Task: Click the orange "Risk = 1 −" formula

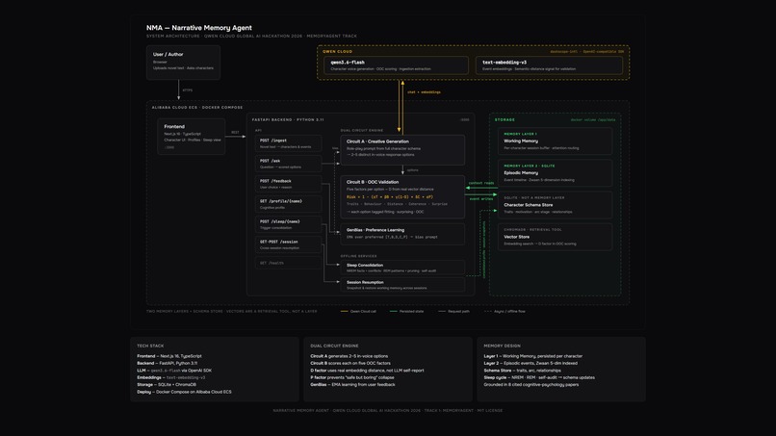Action: [390, 197]
